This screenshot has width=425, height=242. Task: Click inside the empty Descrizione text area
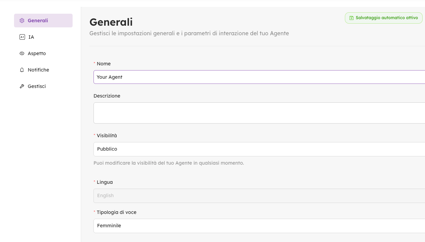(x=259, y=113)
